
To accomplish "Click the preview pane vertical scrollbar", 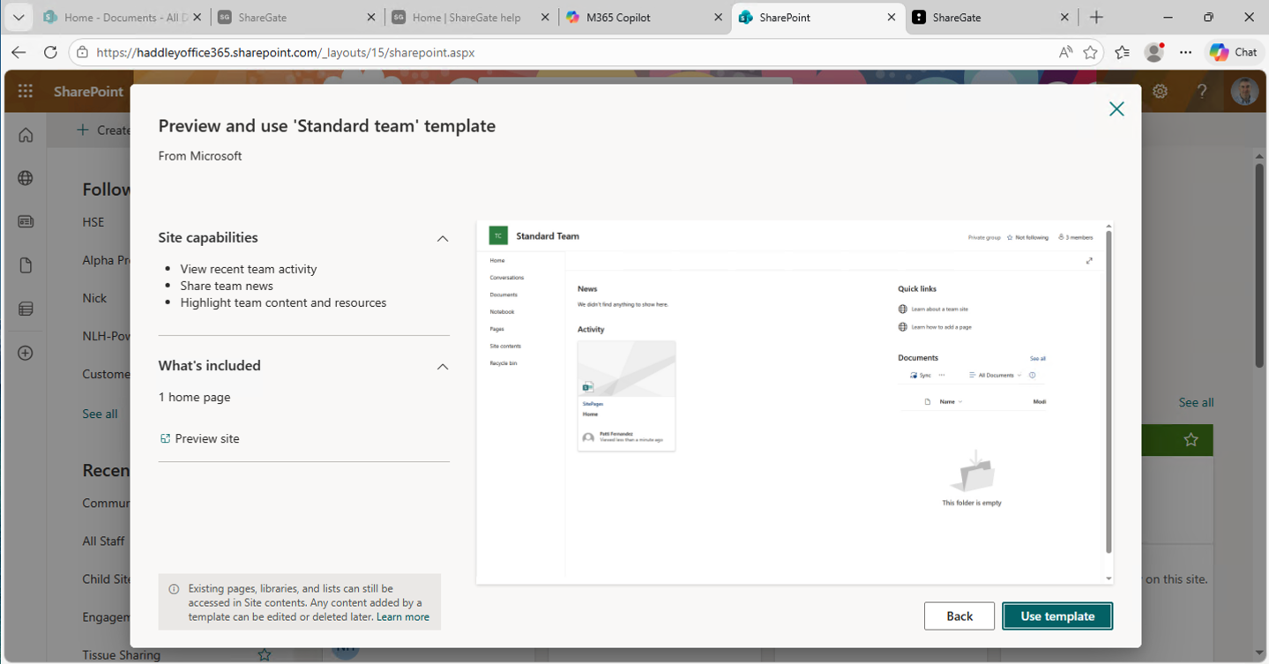I will [x=1109, y=392].
